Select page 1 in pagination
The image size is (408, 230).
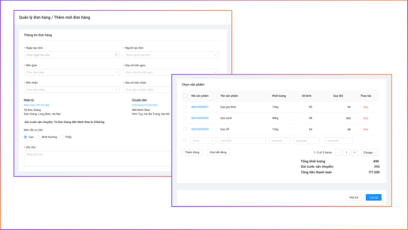(347, 152)
